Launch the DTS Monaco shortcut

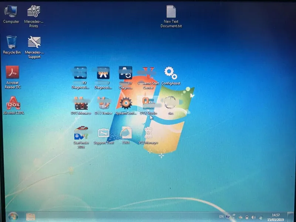(81, 106)
